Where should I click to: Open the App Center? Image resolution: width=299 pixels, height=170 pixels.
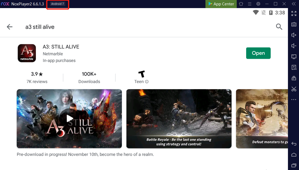pyautogui.click(x=221, y=4)
